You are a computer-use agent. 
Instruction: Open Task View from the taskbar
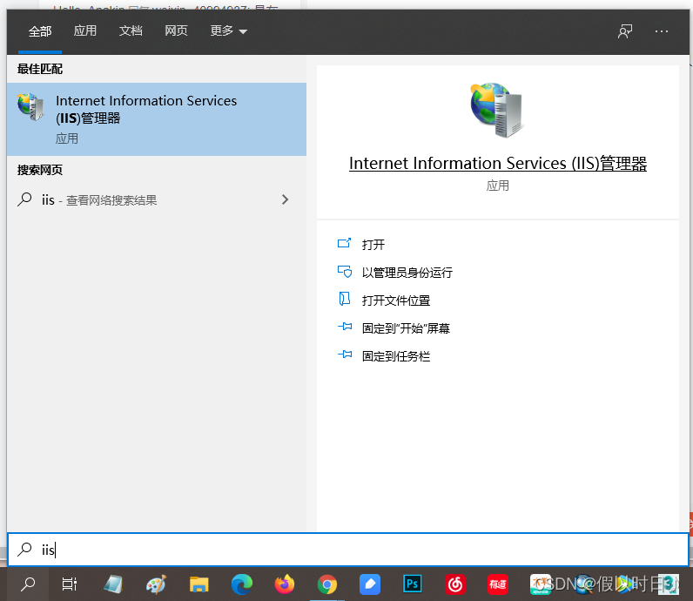click(70, 584)
